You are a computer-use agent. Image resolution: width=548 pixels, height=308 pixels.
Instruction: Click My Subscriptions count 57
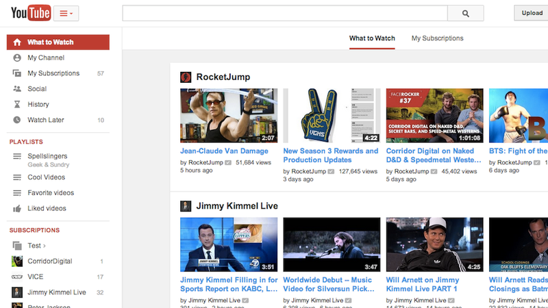100,74
